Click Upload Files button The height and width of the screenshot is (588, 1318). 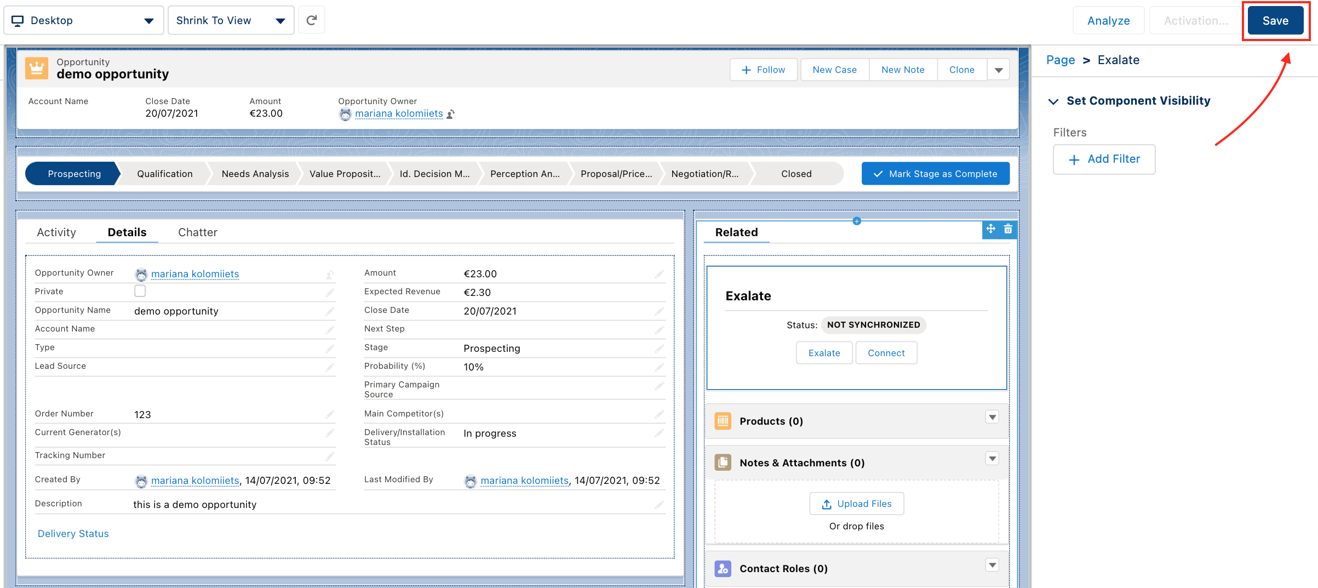pos(857,504)
